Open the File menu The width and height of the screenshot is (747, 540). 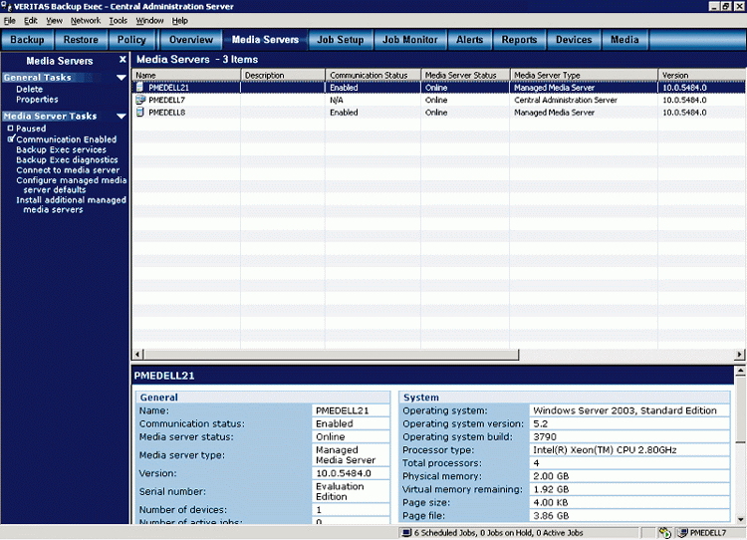(x=10, y=21)
